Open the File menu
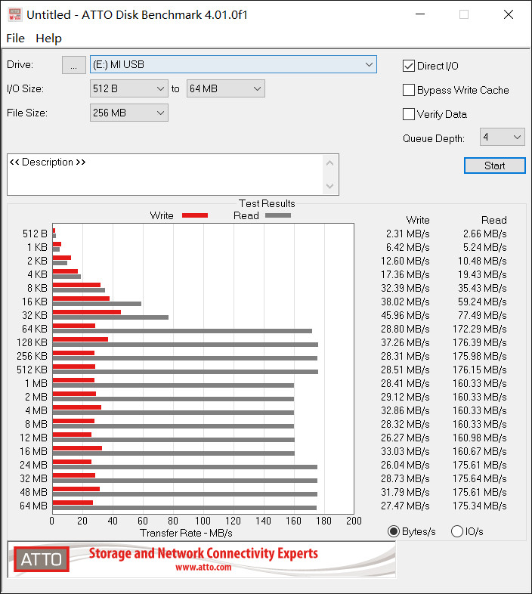 16,39
